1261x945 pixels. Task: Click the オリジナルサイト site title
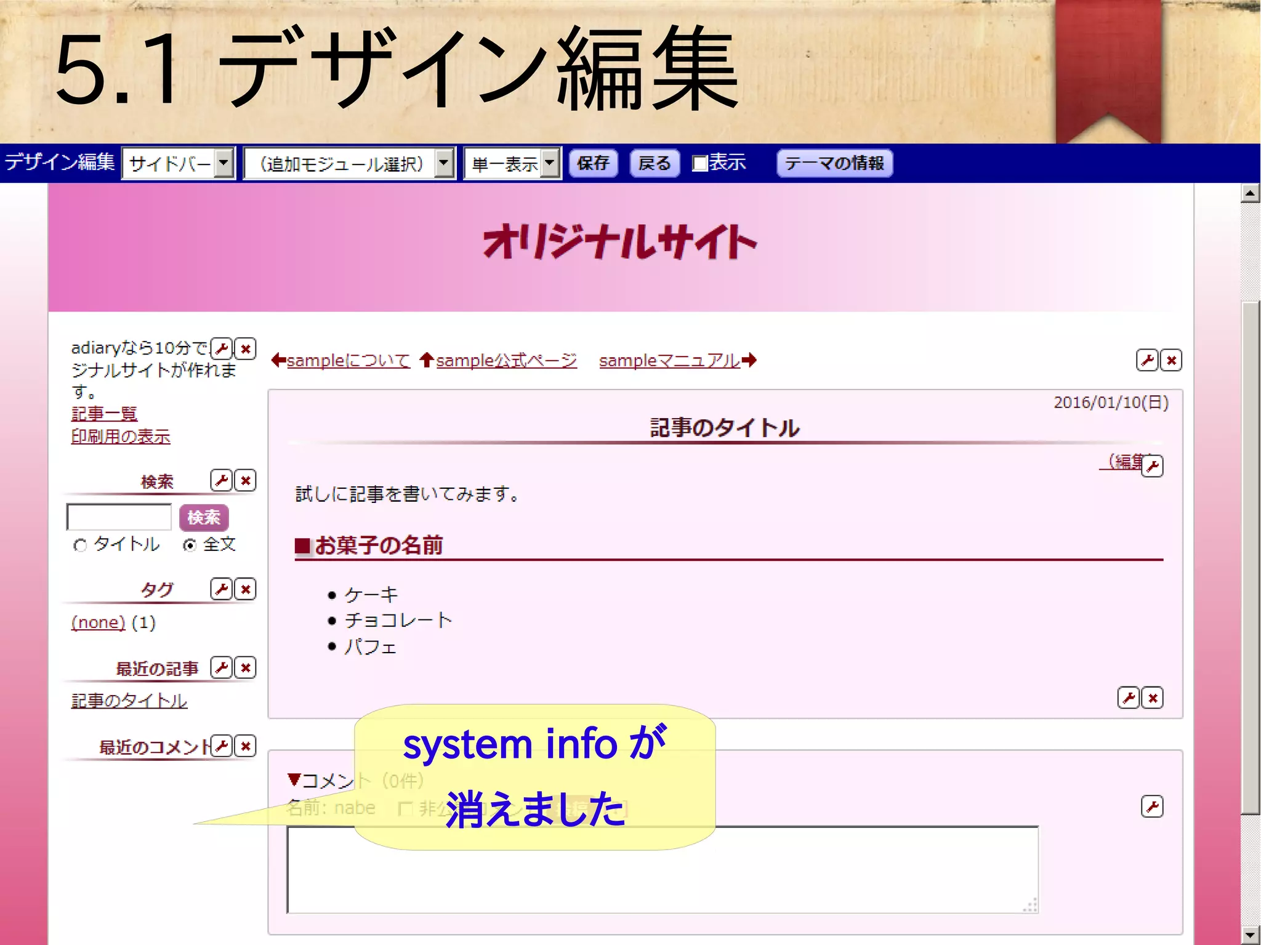pyautogui.click(x=620, y=242)
